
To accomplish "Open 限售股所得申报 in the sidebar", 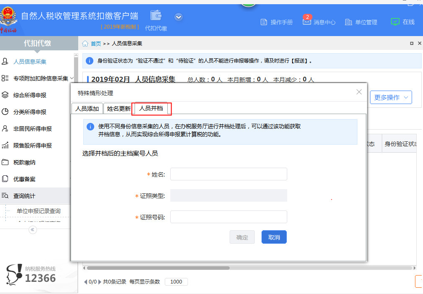I will click(x=32, y=146).
